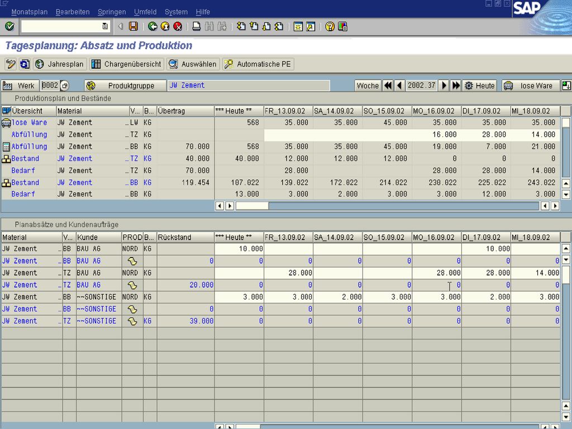The width and height of the screenshot is (572, 429).
Task: Run Automatische PE
Action: pos(258,64)
